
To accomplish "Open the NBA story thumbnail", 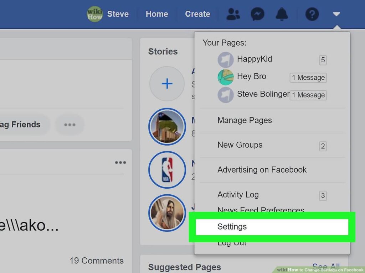I will [167, 170].
